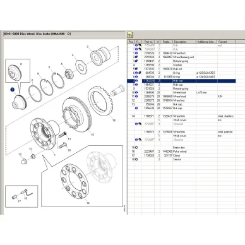The height and width of the screenshot is (245, 245).
Task: Select the Washer row in parts list
Action: (182, 65)
